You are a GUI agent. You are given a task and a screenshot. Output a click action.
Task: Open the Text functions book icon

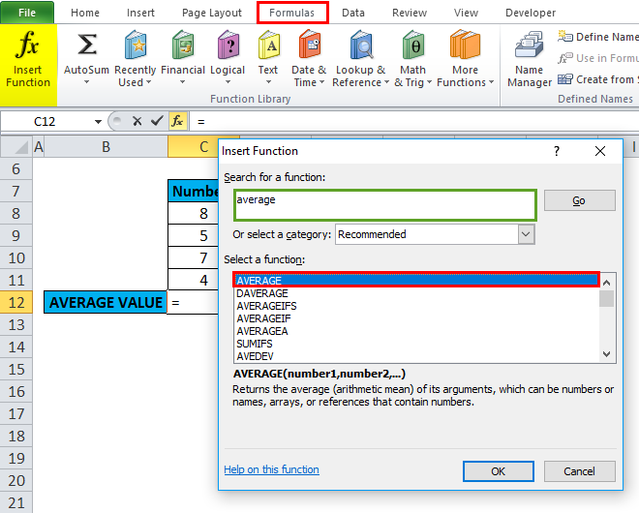tap(268, 45)
